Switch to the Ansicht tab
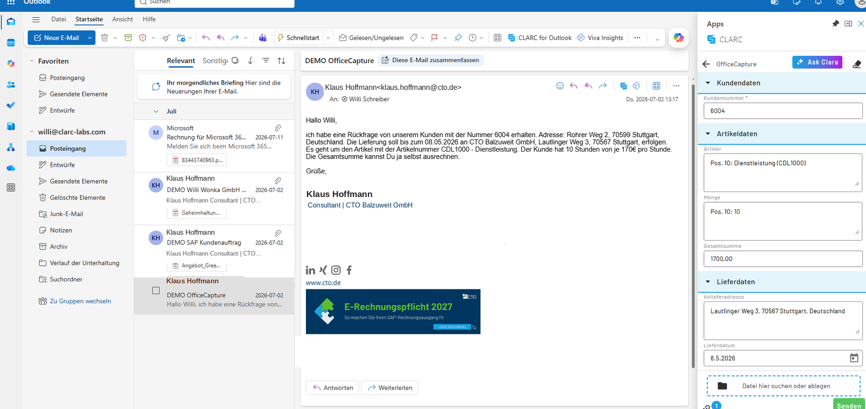 tap(122, 19)
